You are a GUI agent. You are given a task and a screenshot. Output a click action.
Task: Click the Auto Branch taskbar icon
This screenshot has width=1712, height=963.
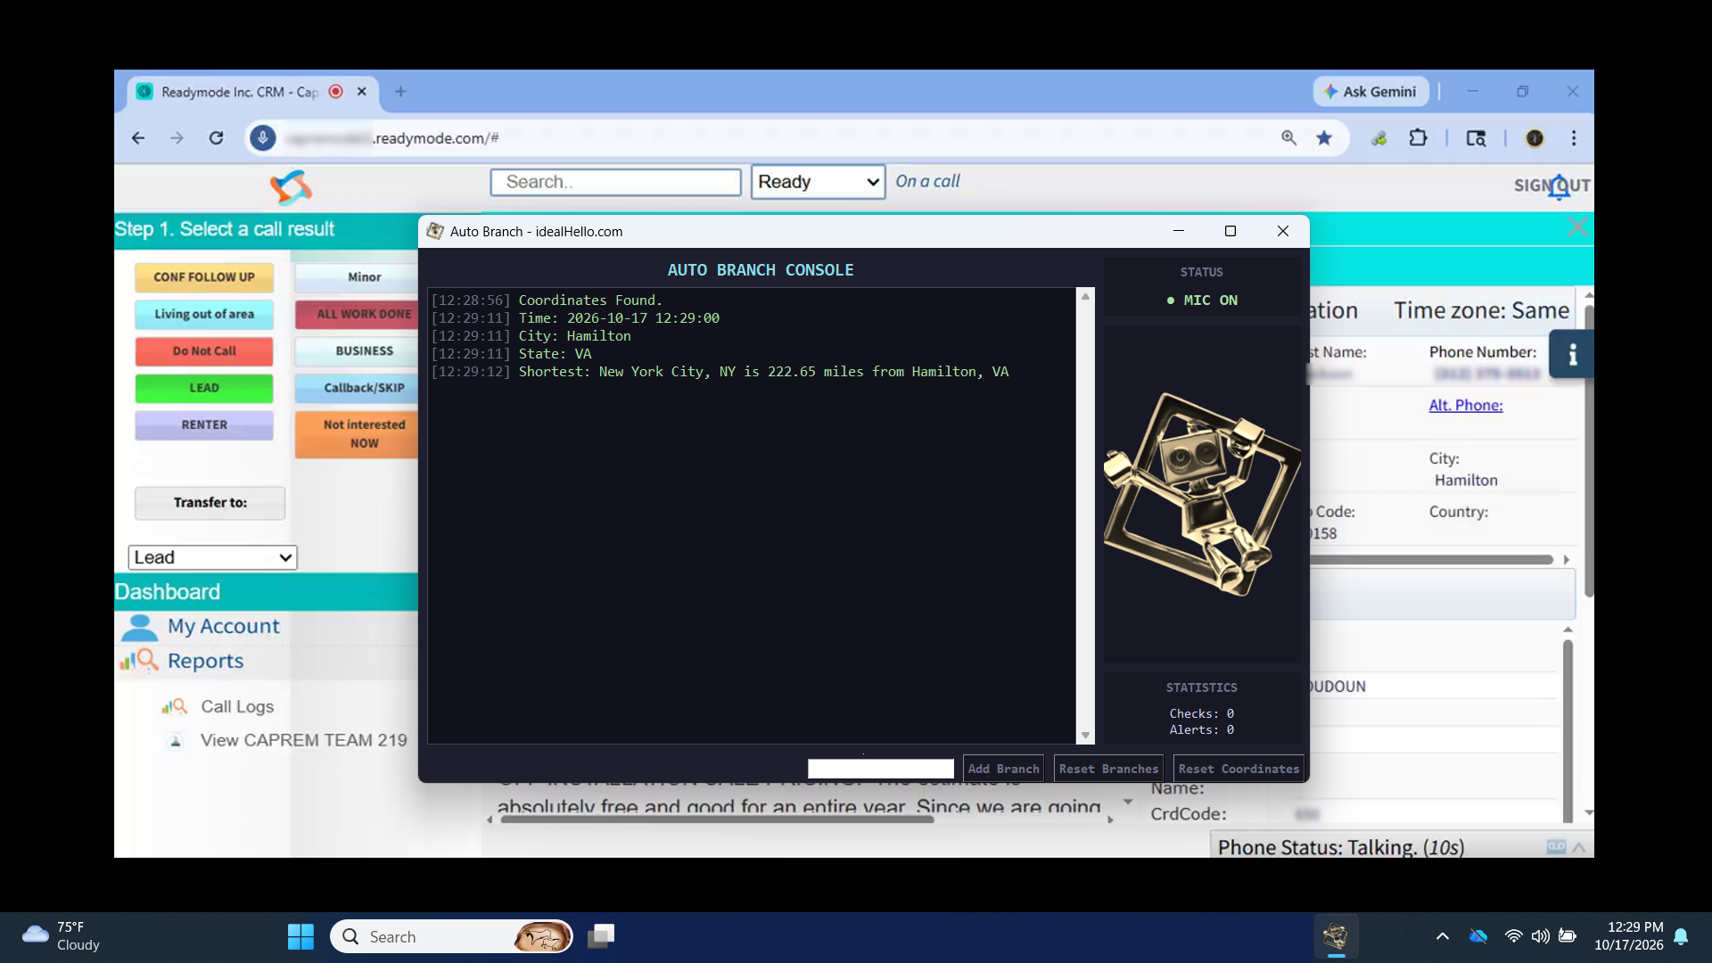(x=1336, y=936)
